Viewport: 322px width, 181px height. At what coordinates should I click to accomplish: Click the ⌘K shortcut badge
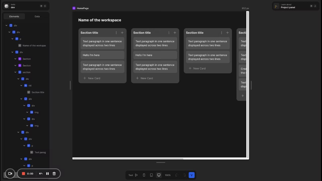pyautogui.click(x=43, y=6)
